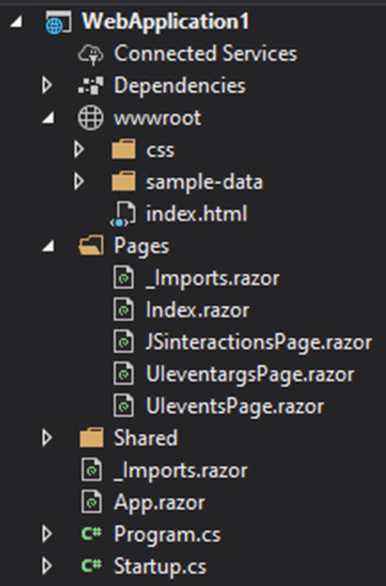Click the wwwroot globe icon
This screenshot has width=386, height=586.
point(90,118)
